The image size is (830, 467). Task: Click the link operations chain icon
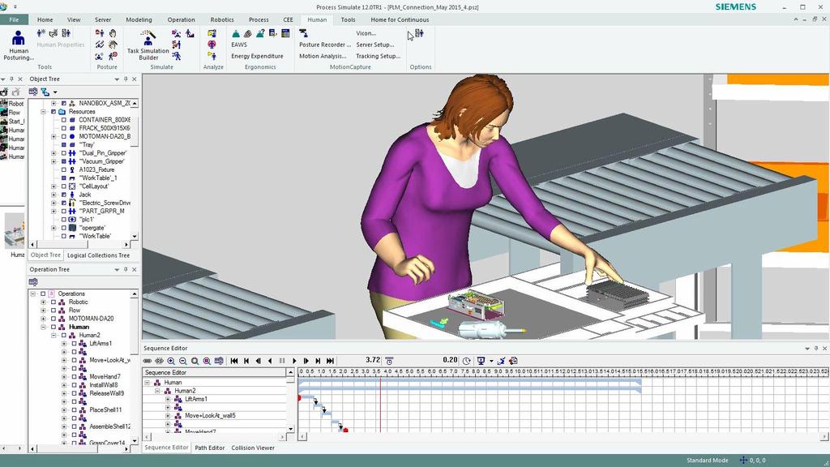(148, 361)
